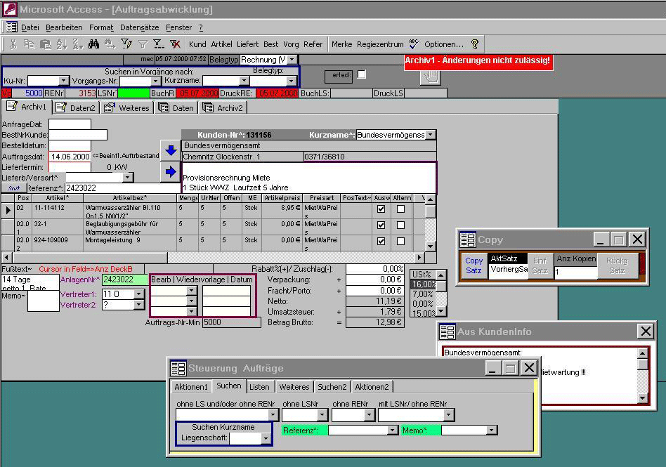Click the Copy Satz button
This screenshot has height=467, width=666.
pyautogui.click(x=474, y=265)
